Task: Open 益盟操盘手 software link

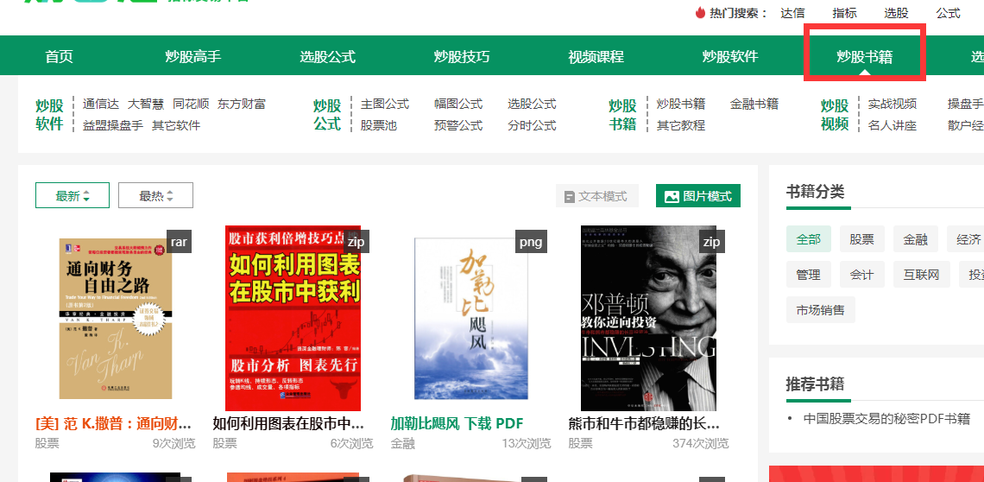Action: pos(113,125)
